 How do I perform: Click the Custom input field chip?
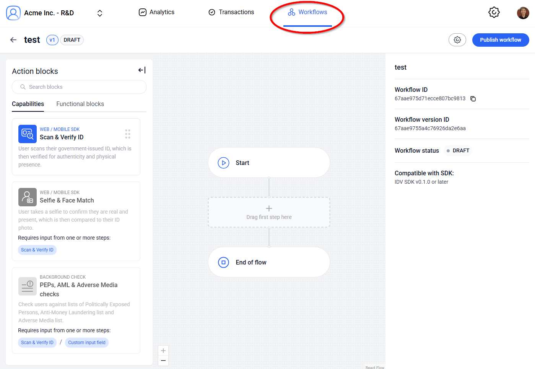tap(87, 342)
